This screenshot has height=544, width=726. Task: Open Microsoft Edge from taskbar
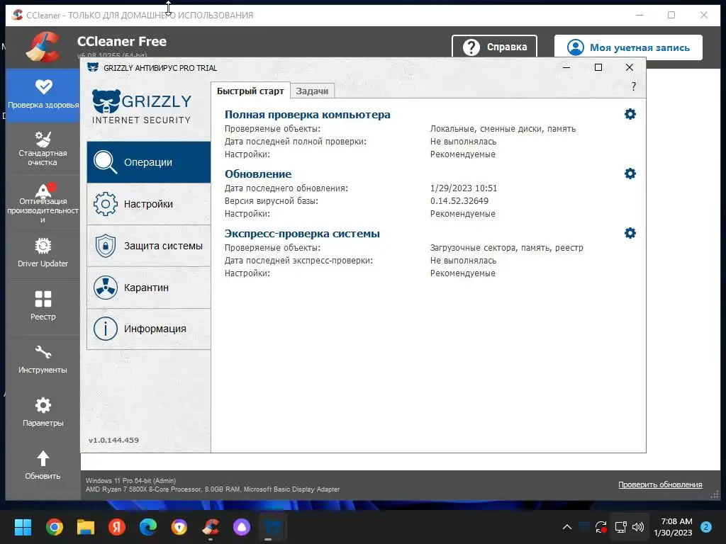148,527
